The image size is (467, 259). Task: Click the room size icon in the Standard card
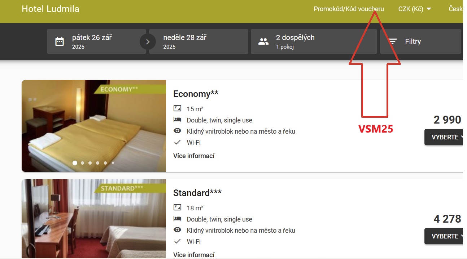coord(177,207)
